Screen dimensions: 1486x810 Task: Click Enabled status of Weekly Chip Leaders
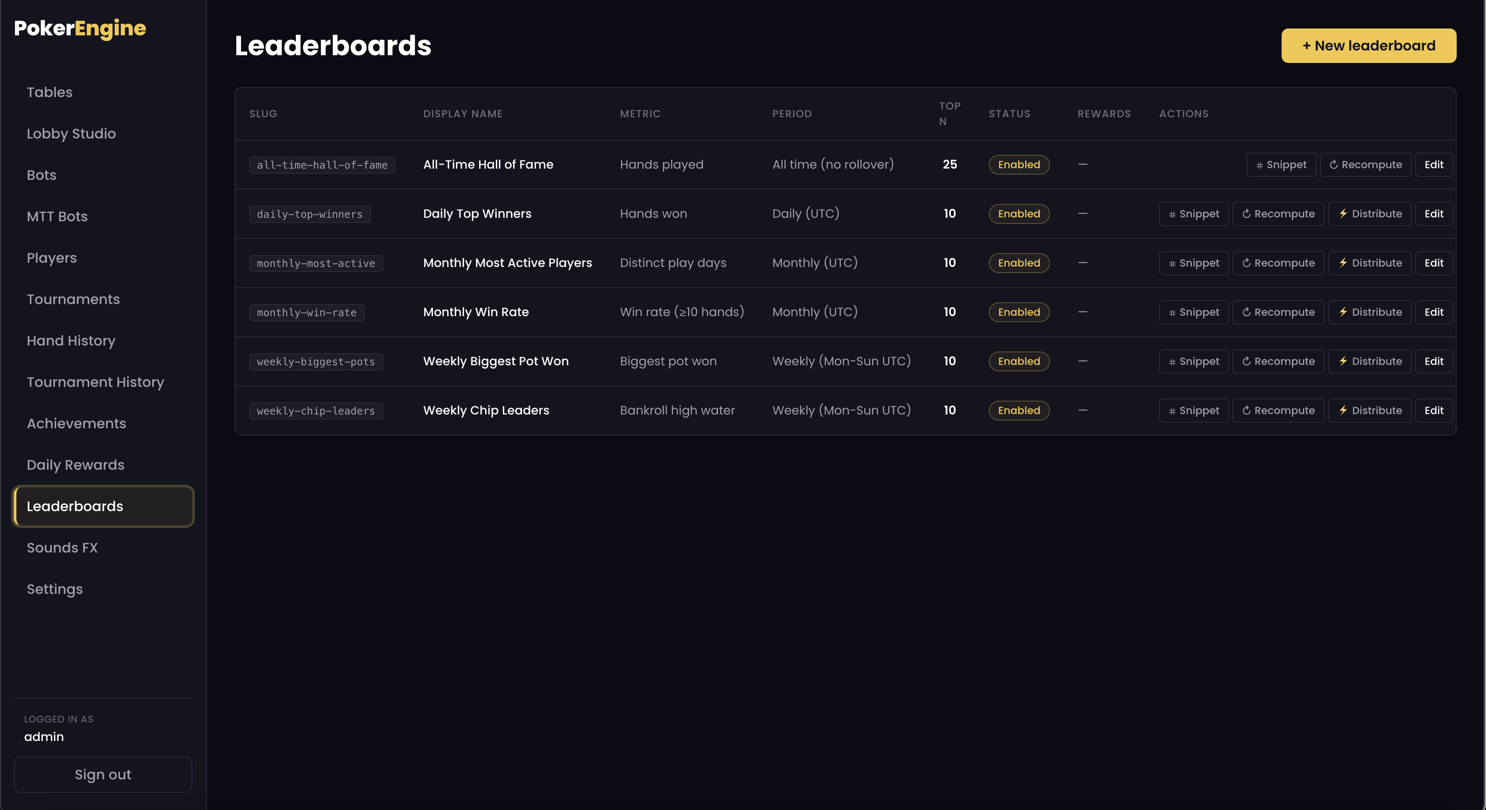[1019, 410]
